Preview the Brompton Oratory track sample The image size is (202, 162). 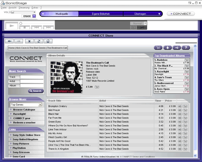click(x=180, y=106)
